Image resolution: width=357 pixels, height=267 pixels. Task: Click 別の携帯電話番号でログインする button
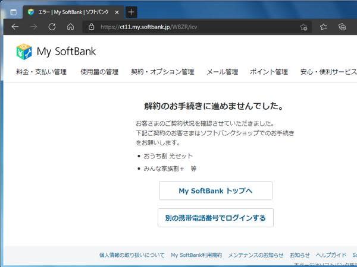[x=215, y=218]
